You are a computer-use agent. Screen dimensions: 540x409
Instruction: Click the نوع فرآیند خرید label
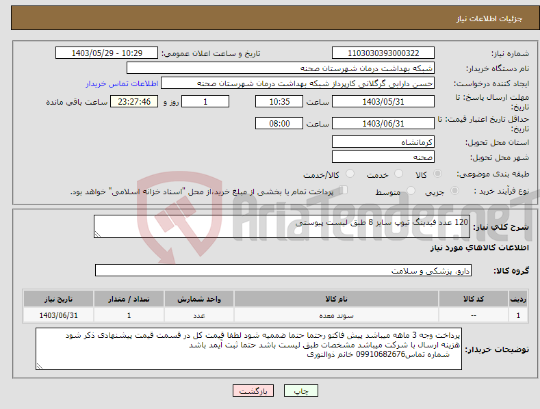pos(501,191)
